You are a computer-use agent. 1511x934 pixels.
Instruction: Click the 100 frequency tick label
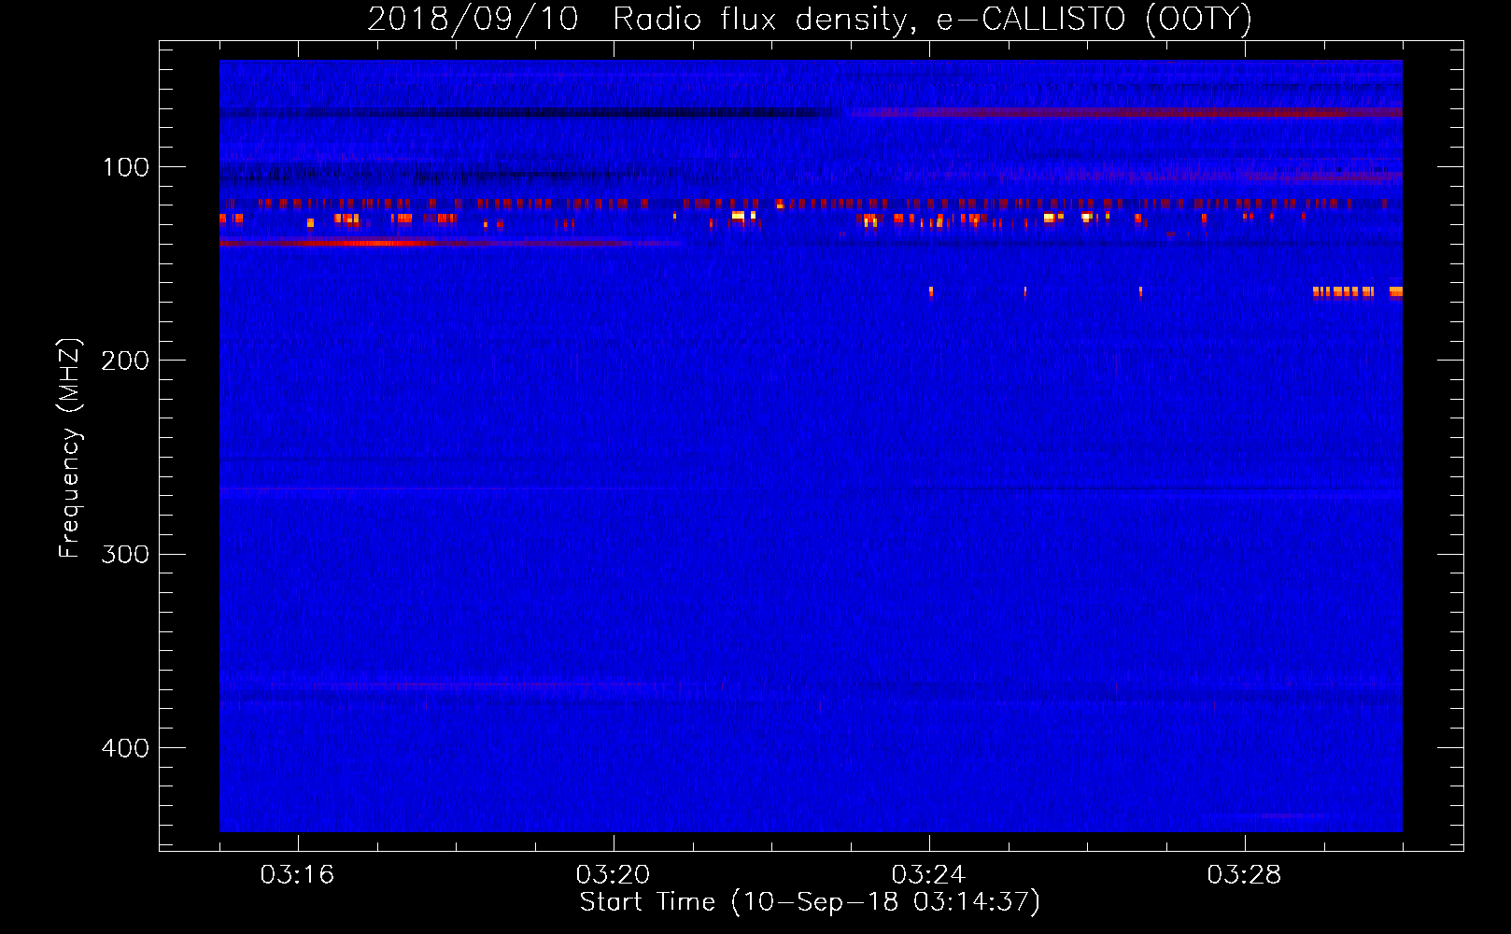(126, 167)
